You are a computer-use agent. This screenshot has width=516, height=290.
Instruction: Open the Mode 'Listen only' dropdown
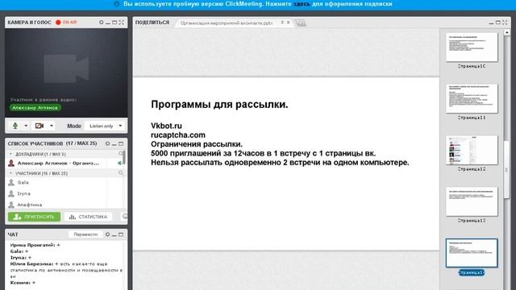pyautogui.click(x=106, y=126)
